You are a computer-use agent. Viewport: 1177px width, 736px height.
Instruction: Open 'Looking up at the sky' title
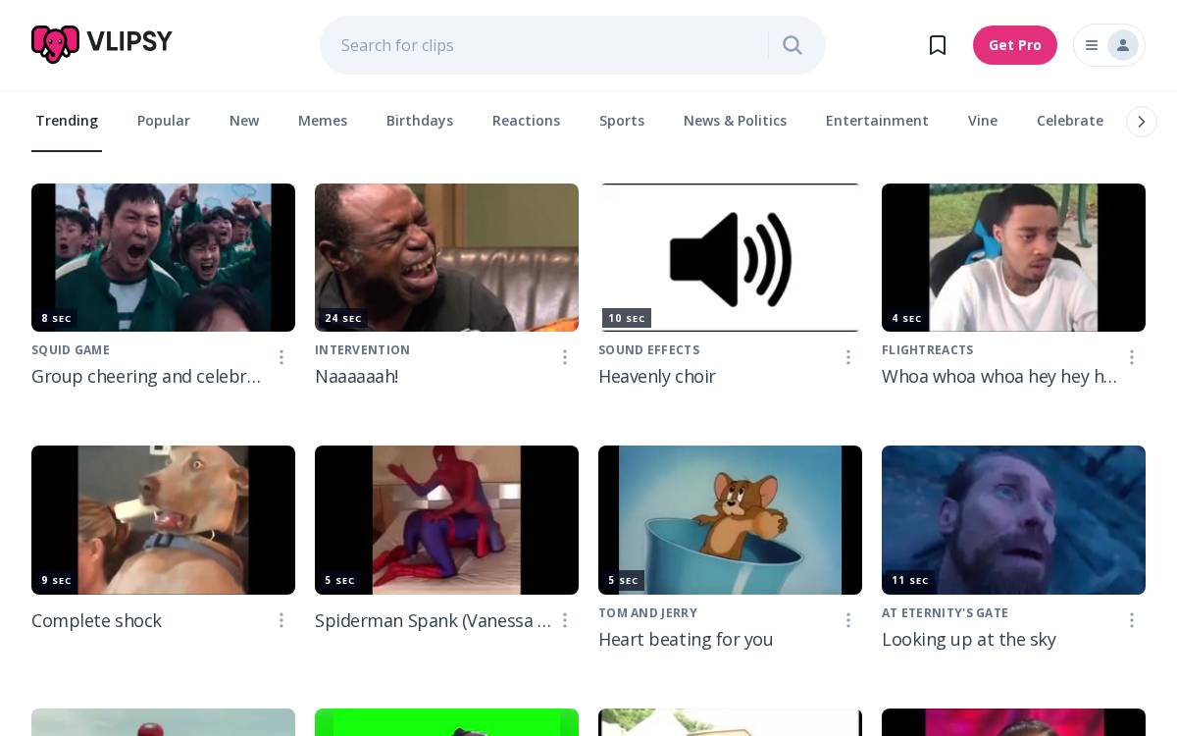click(968, 640)
